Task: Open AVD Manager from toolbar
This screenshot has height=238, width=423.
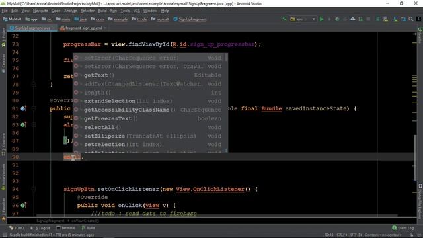Action: coord(385,19)
